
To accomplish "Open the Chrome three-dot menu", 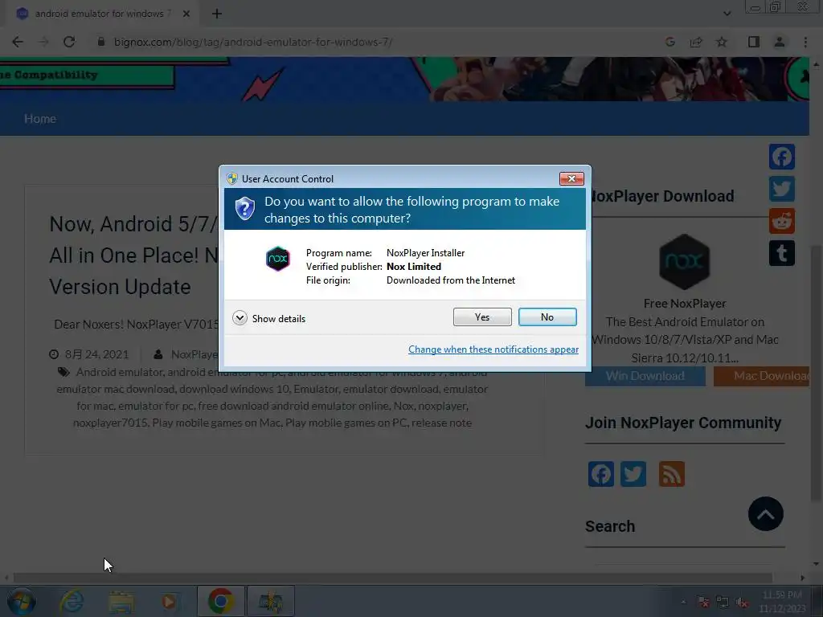I will 805,42.
